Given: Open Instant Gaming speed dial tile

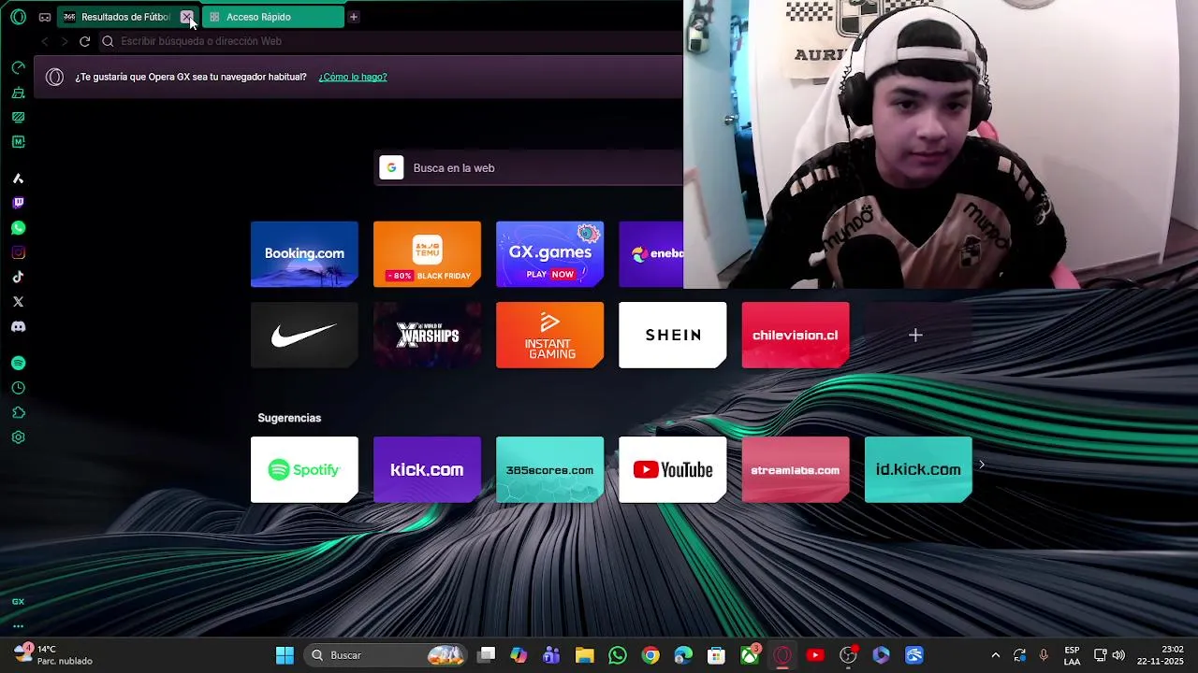Looking at the screenshot, I should pyautogui.click(x=549, y=335).
